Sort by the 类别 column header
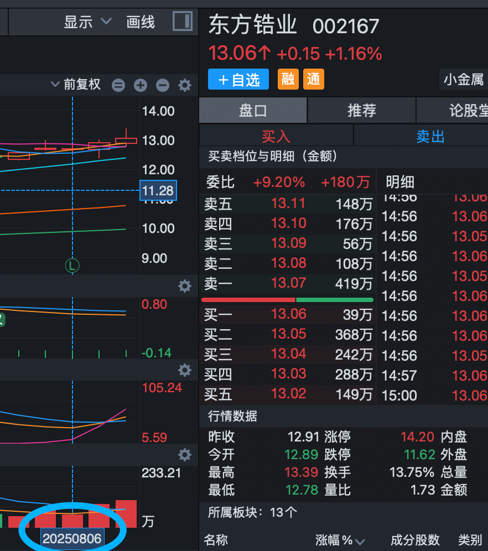488x551 pixels. click(x=470, y=540)
